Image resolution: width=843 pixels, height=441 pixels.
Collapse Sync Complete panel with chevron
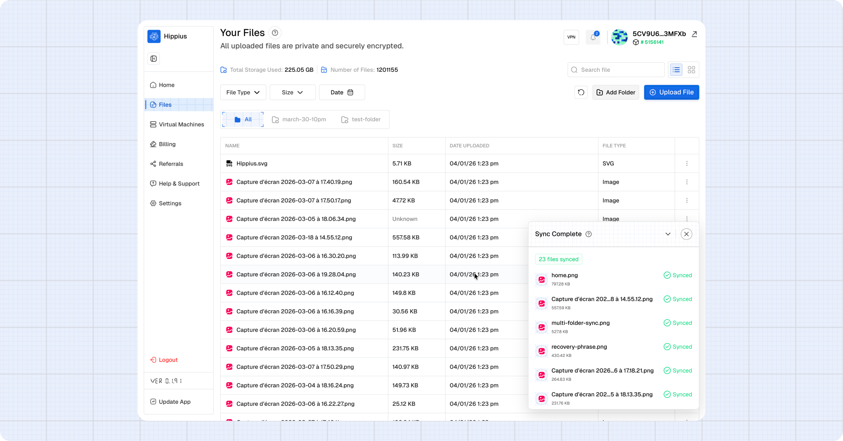click(668, 234)
